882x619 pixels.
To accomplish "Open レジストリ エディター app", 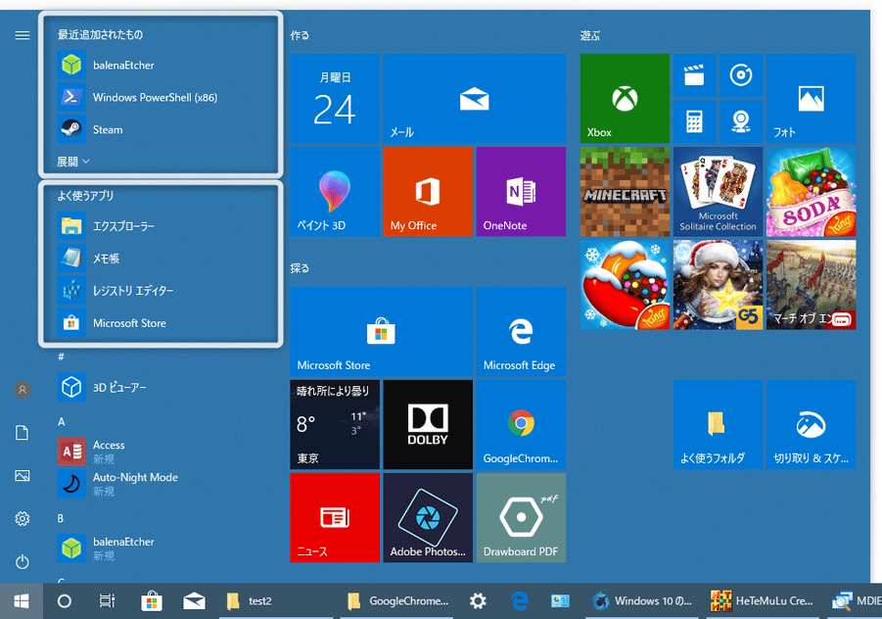I will tap(162, 291).
